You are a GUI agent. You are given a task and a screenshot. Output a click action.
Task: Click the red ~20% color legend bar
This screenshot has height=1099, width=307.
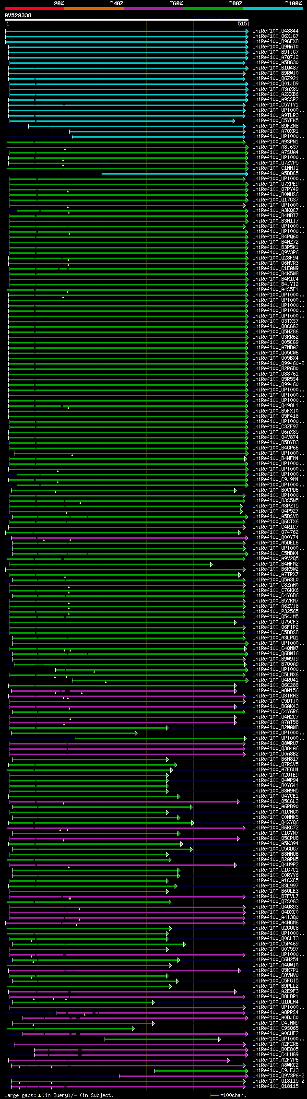click(35, 8)
